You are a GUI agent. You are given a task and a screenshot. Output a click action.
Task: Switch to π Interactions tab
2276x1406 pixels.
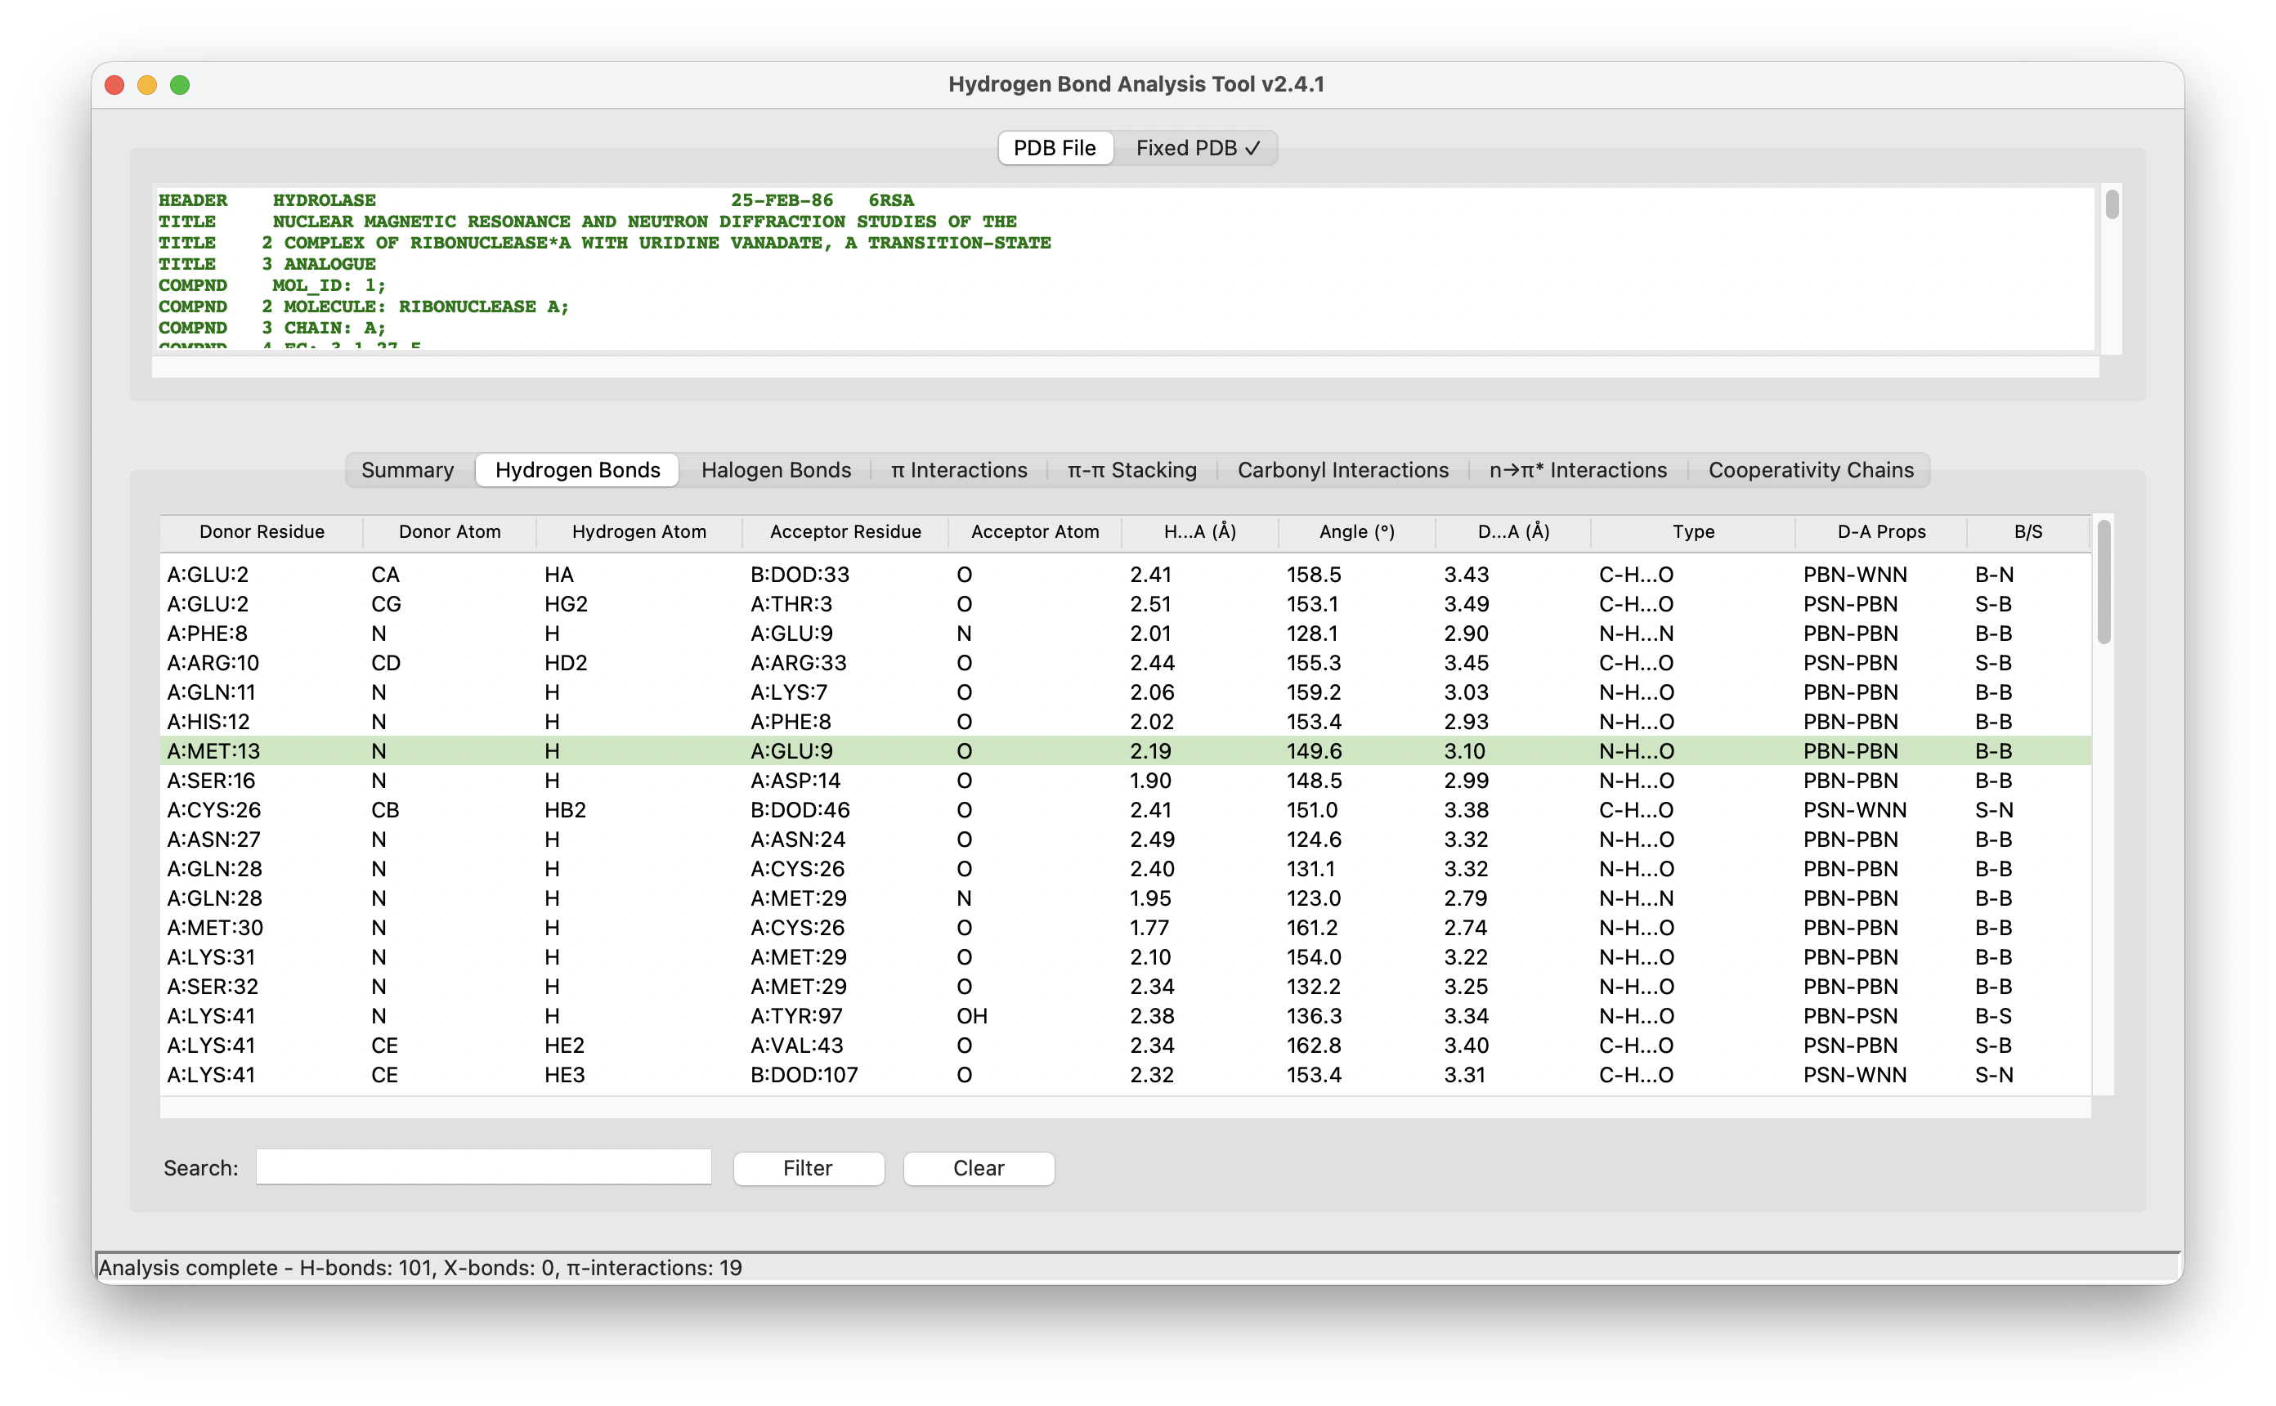coord(959,469)
